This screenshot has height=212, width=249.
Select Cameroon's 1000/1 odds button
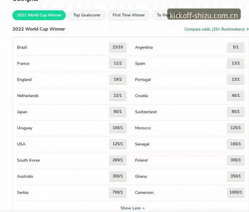(236, 192)
